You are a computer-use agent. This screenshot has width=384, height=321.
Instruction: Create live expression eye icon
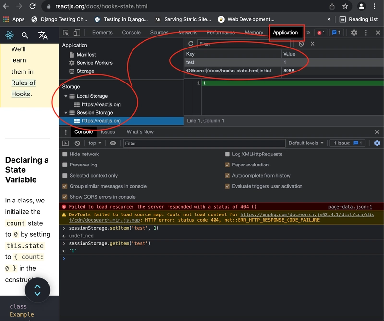(113, 143)
